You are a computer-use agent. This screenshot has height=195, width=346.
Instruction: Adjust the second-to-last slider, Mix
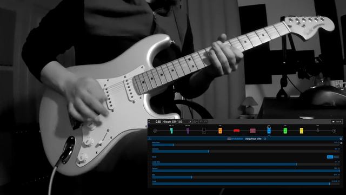coord(245,177)
